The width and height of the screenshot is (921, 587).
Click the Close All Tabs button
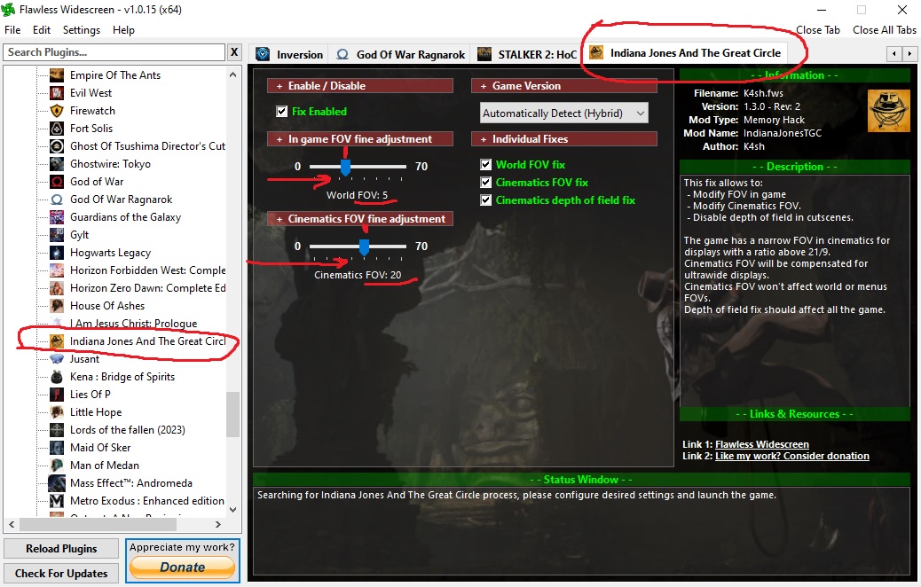pos(884,30)
